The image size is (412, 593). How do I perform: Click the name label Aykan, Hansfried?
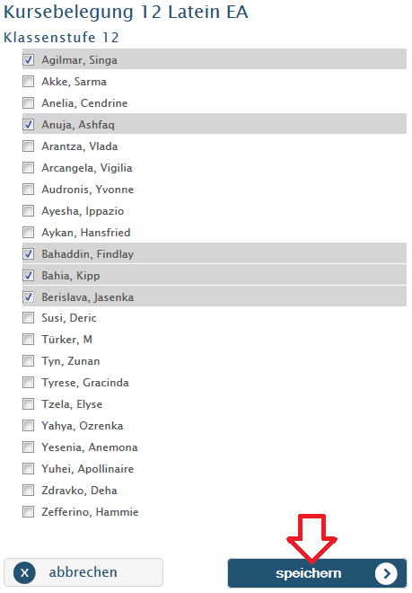[x=86, y=232]
